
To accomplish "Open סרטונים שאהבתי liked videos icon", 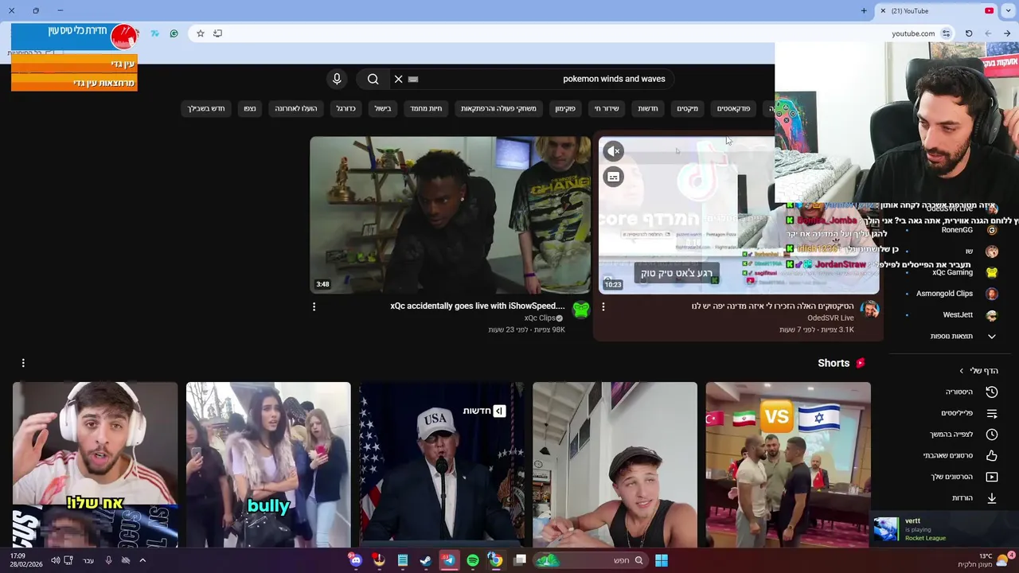I will 992,455.
